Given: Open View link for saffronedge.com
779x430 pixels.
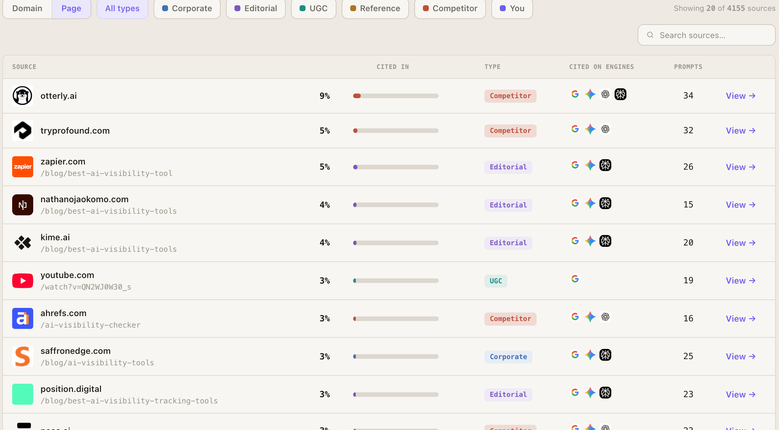Looking at the screenshot, I should [x=741, y=356].
